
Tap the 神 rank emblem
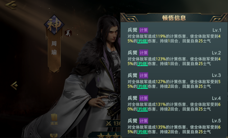pos(54,25)
